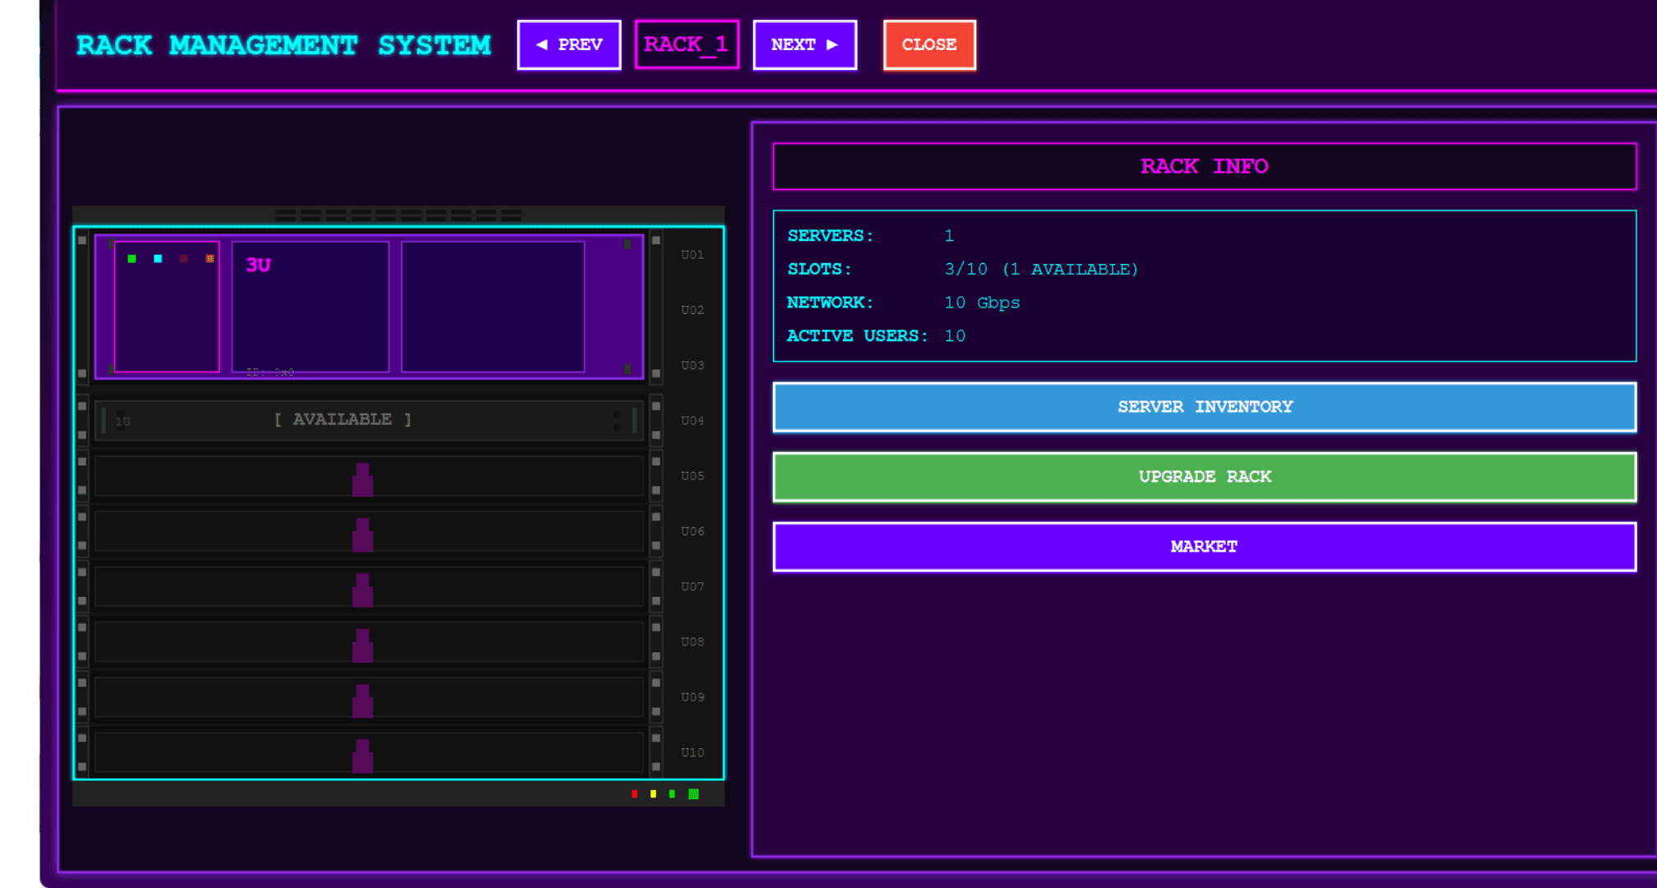
Task: Click the lock icon in slot U09
Action: pyautogui.click(x=363, y=701)
